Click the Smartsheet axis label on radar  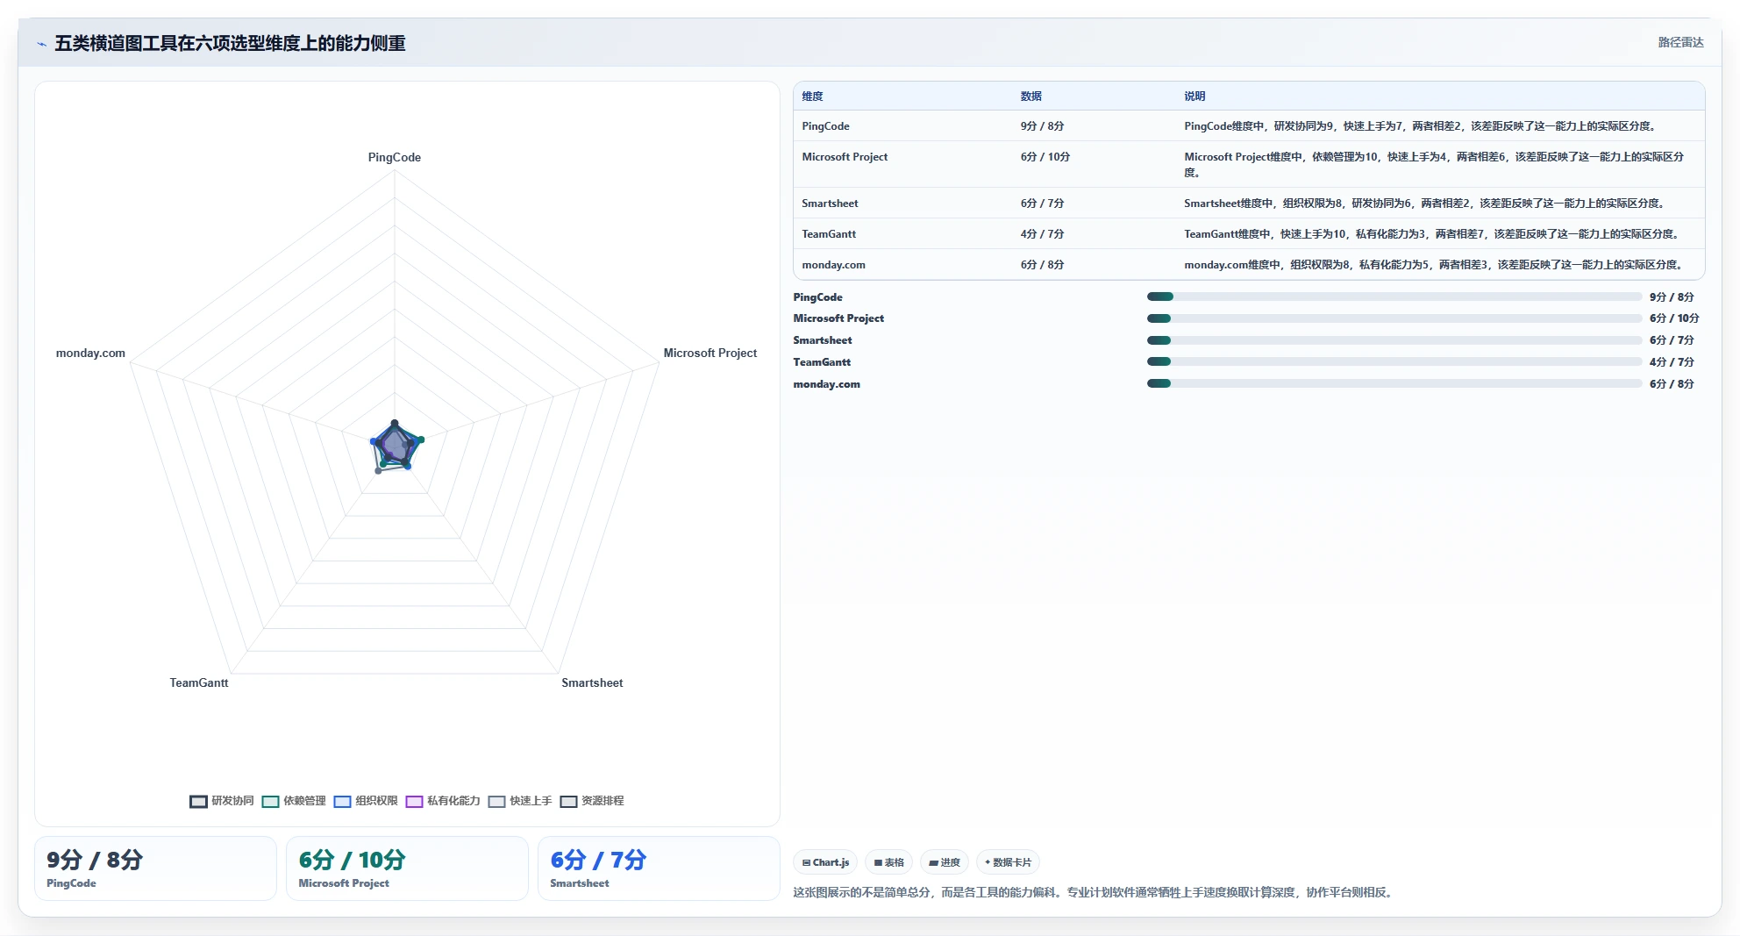coord(592,683)
